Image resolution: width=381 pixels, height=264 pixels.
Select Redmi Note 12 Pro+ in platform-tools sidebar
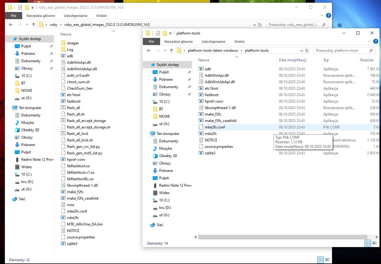tap(175, 185)
